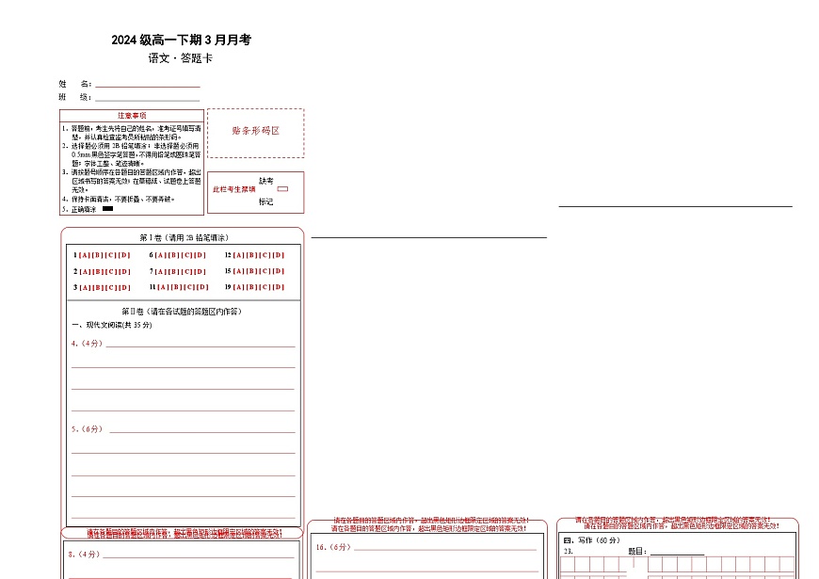Fill bubble A for question 1
819x579 pixels.
(83, 253)
